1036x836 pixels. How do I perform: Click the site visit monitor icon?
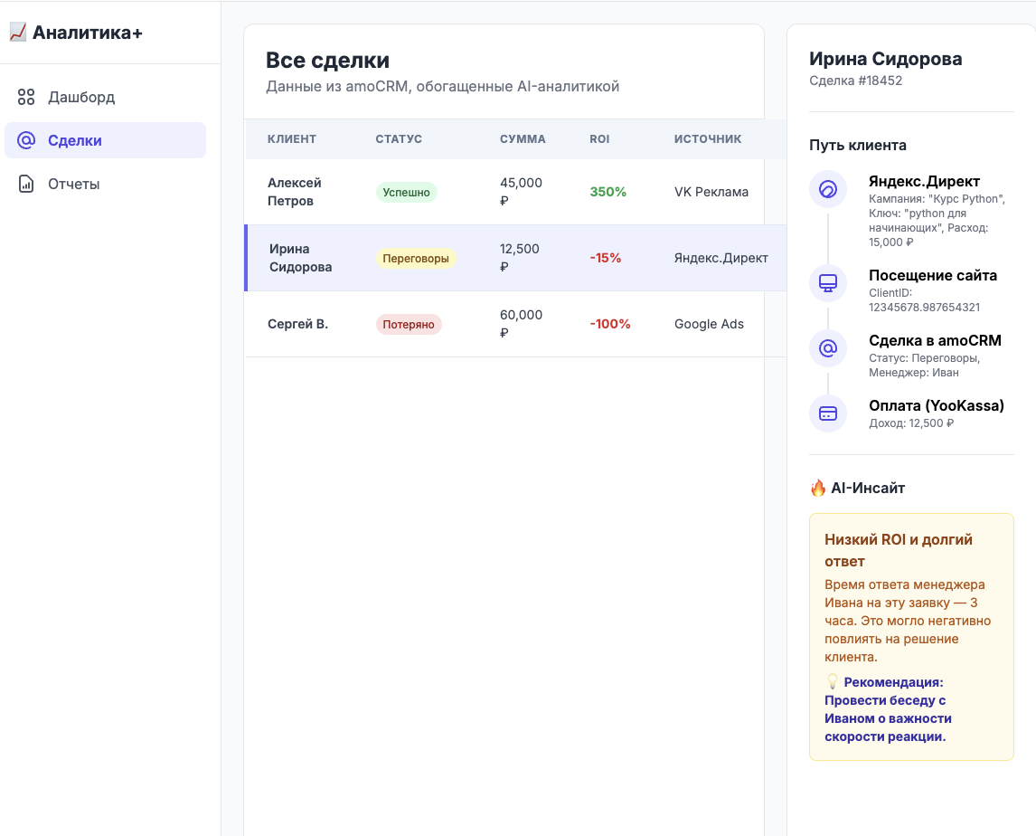pos(827,283)
